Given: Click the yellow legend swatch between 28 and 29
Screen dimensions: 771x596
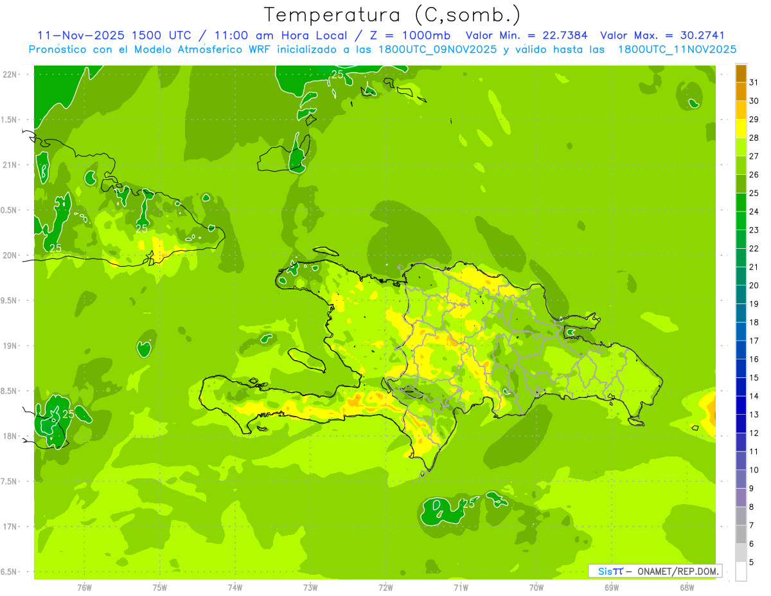Looking at the screenshot, I should [741, 129].
